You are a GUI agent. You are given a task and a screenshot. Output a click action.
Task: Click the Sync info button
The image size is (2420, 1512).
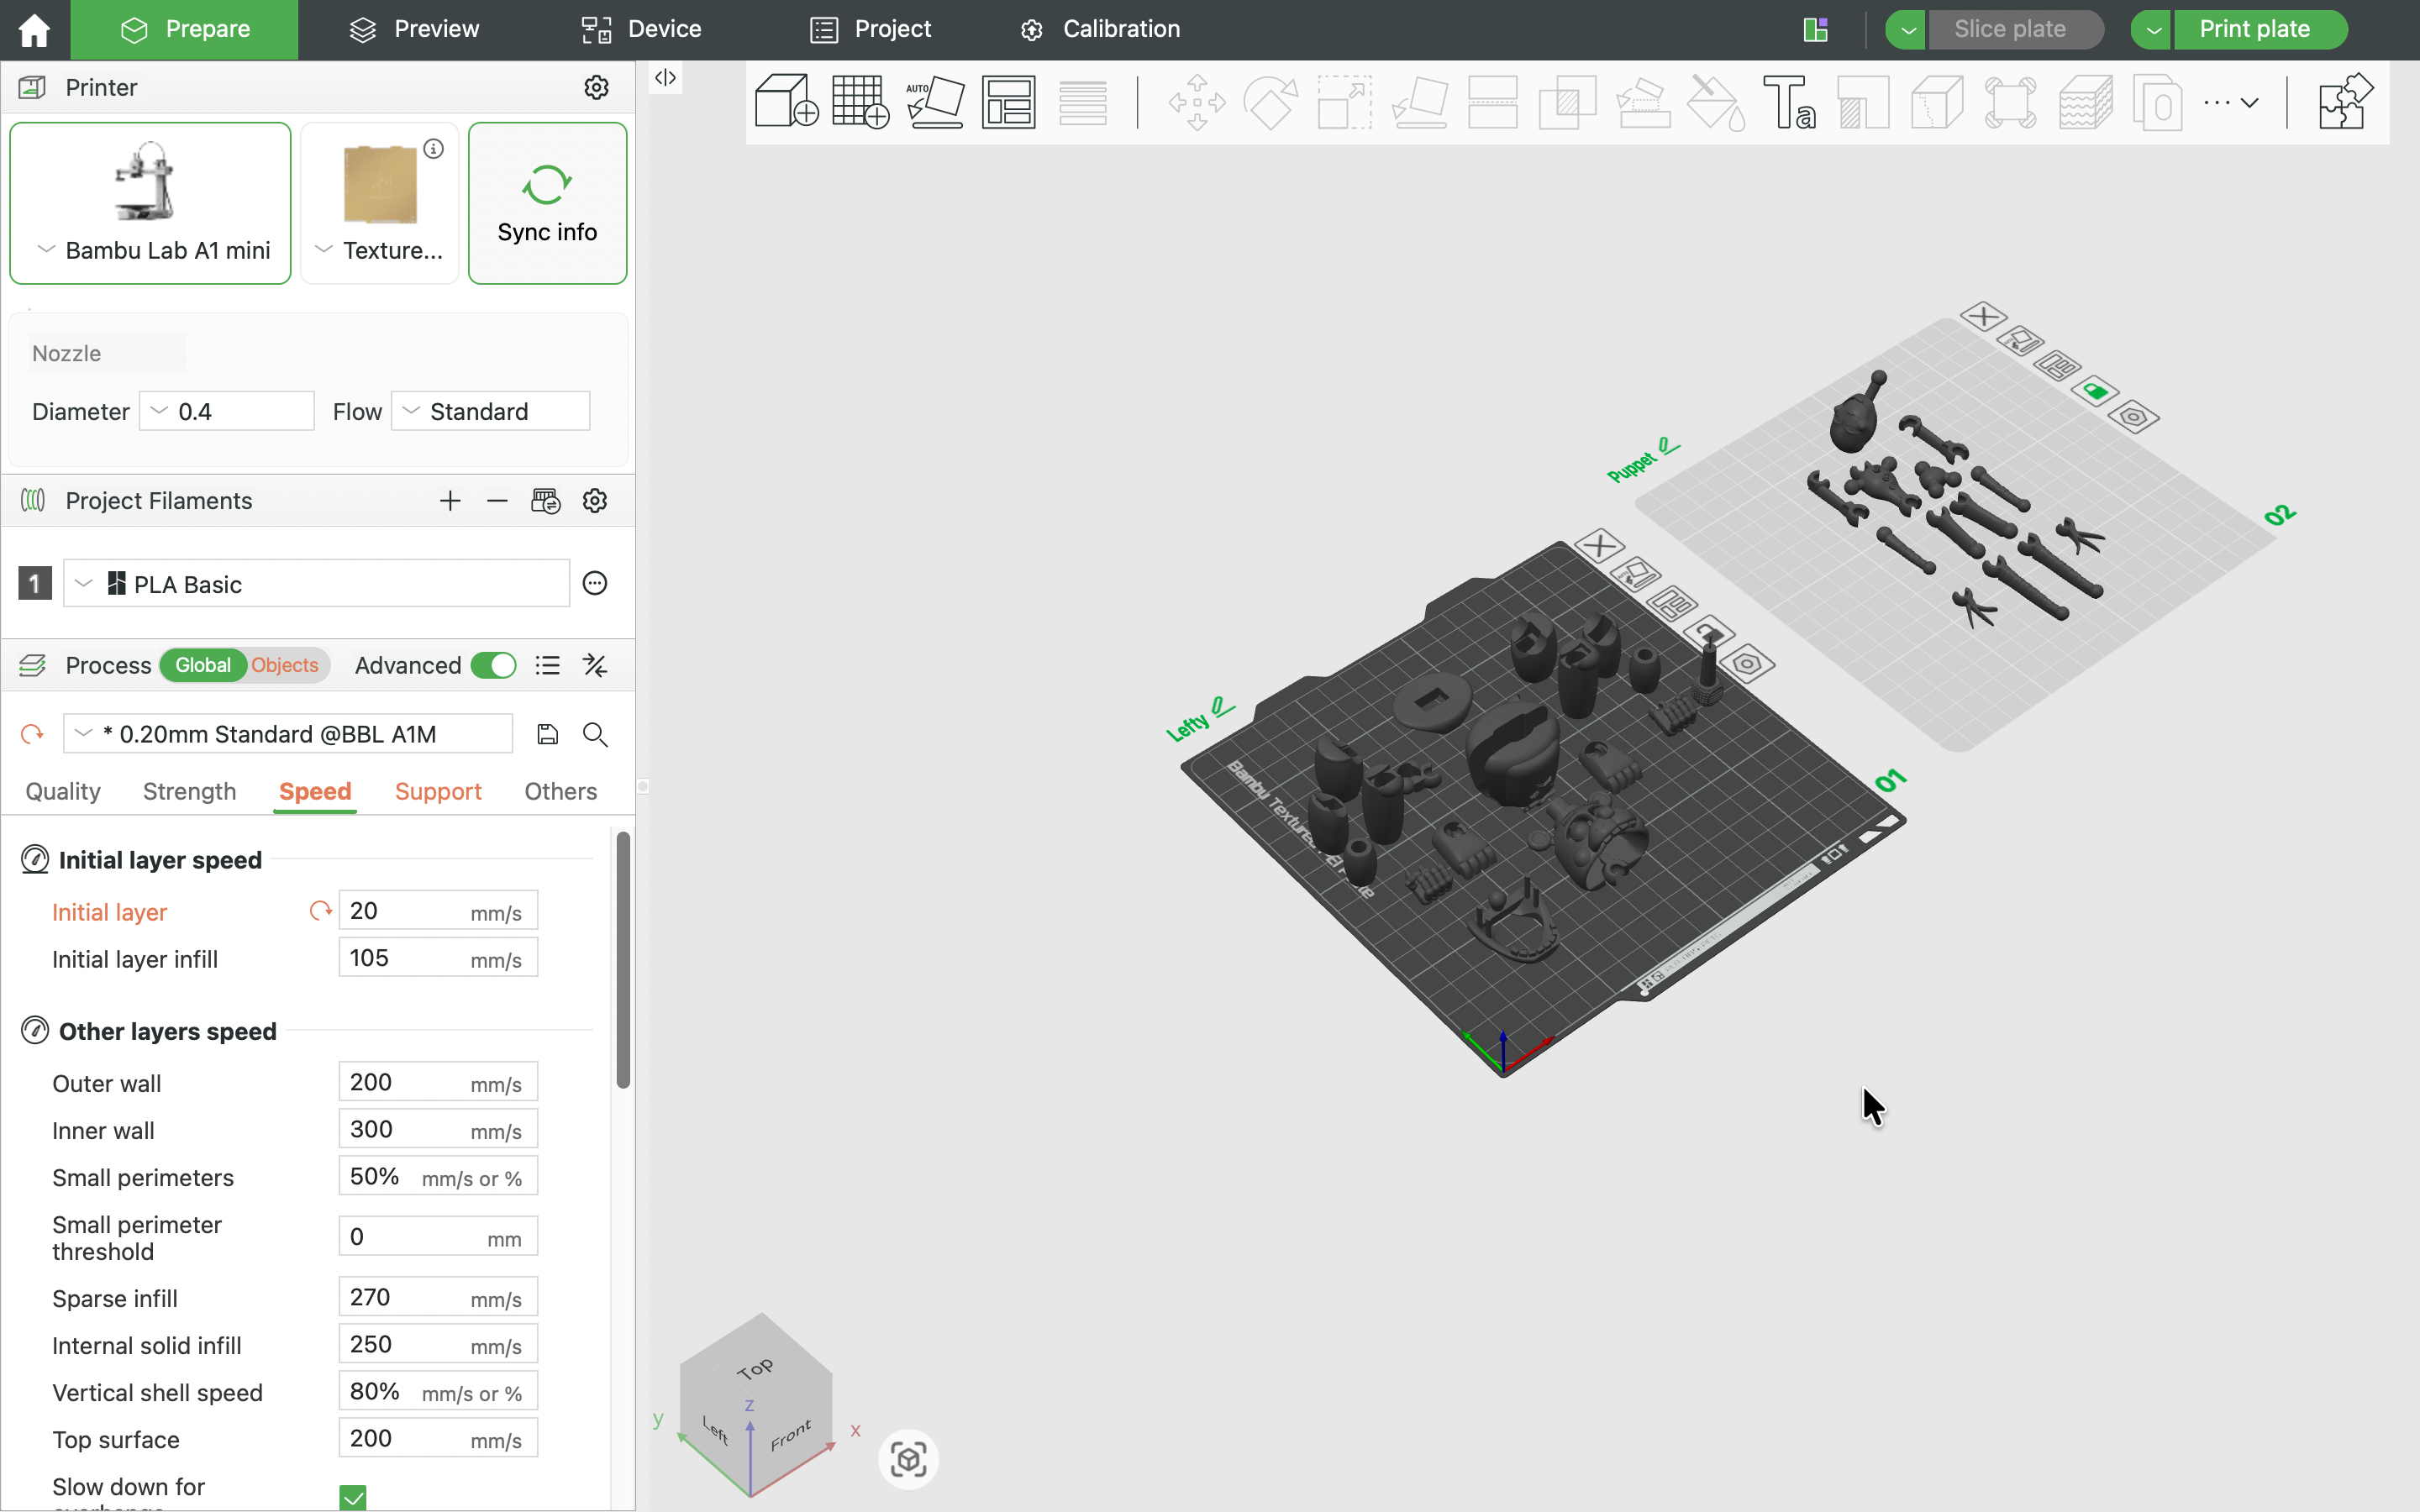(548, 204)
